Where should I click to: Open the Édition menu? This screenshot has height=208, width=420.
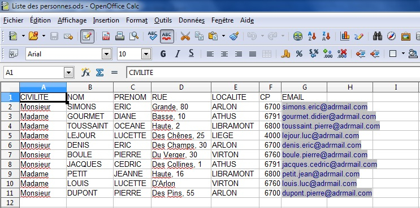click(40, 20)
